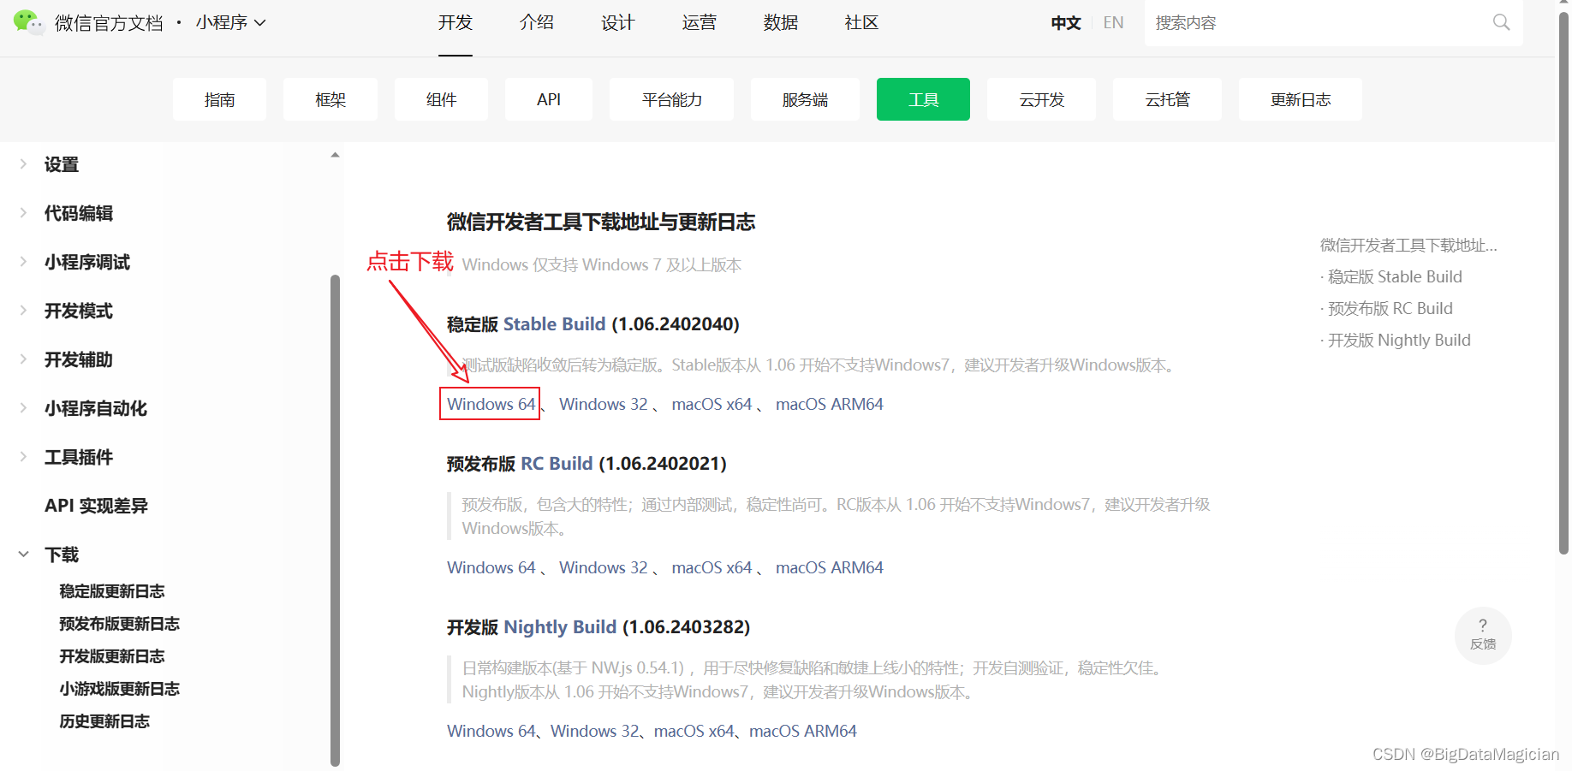This screenshot has height=771, width=1572.
Task: Download Stable Build macOS x64
Action: [712, 404]
